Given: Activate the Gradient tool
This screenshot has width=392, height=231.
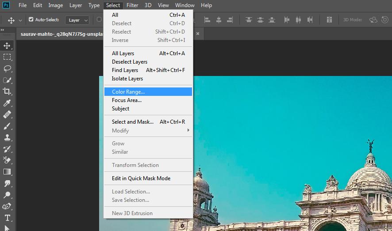Looking at the screenshot, I should click(7, 172).
